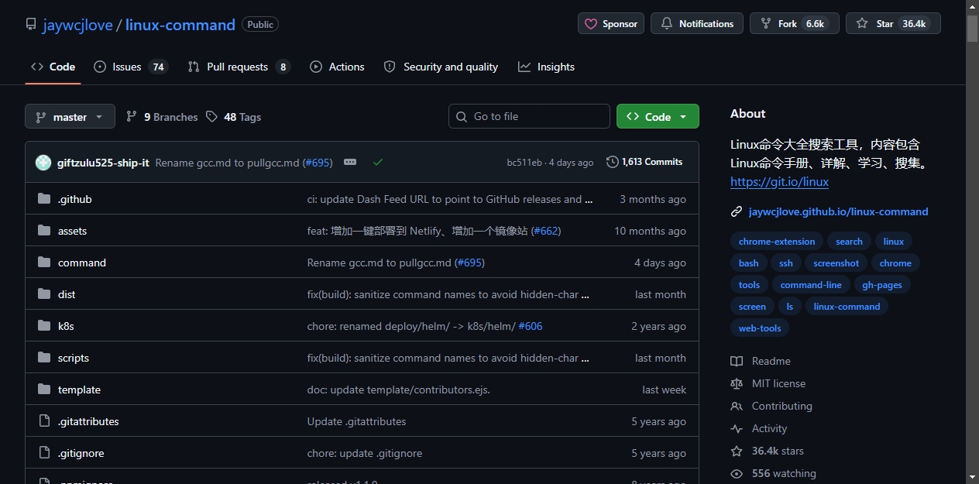
Task: Go to the Actions tab
Action: coord(337,67)
